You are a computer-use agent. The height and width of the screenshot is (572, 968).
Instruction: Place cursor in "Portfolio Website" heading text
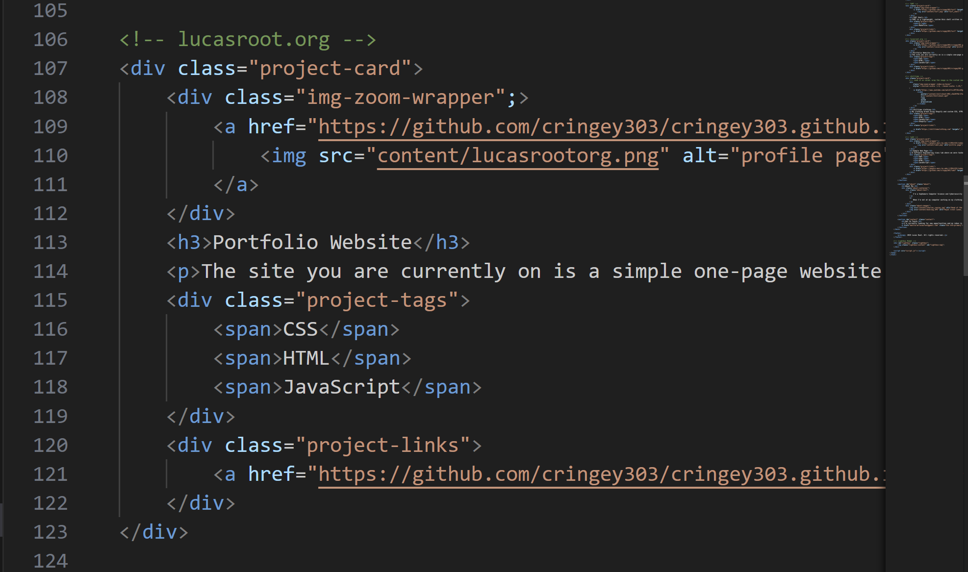(312, 243)
